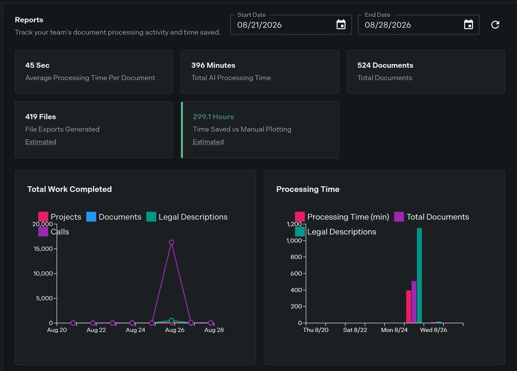This screenshot has width=517, height=371.
Task: Click the pink Processing Time bar
Action: click(409, 307)
